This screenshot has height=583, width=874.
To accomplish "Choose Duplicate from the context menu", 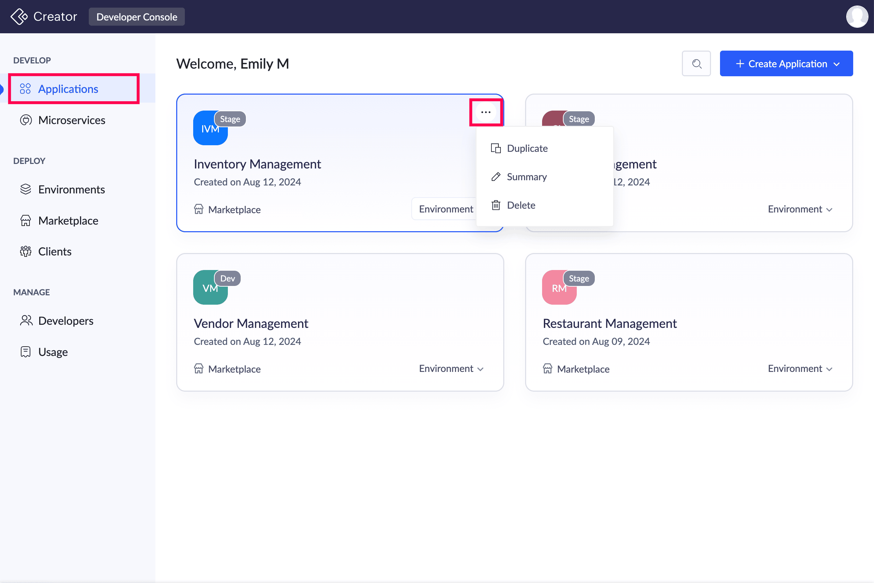I will pyautogui.click(x=527, y=148).
